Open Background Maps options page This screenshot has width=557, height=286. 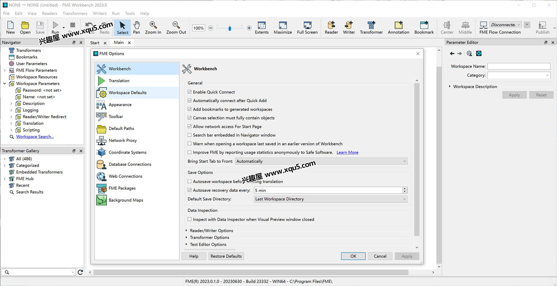pyautogui.click(x=137, y=200)
